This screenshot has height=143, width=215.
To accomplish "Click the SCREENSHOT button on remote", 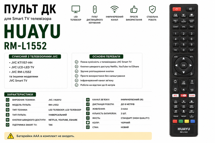I will tap(191, 102).
